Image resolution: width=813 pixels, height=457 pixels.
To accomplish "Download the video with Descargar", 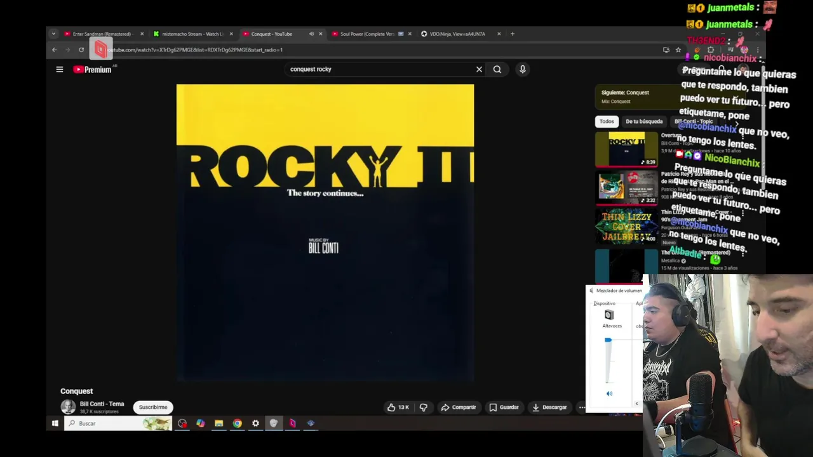I will [x=549, y=407].
